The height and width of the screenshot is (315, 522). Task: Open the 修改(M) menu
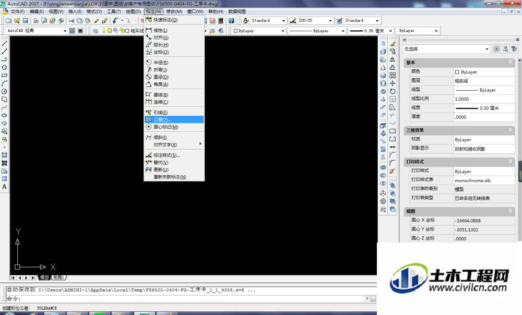[x=174, y=11]
